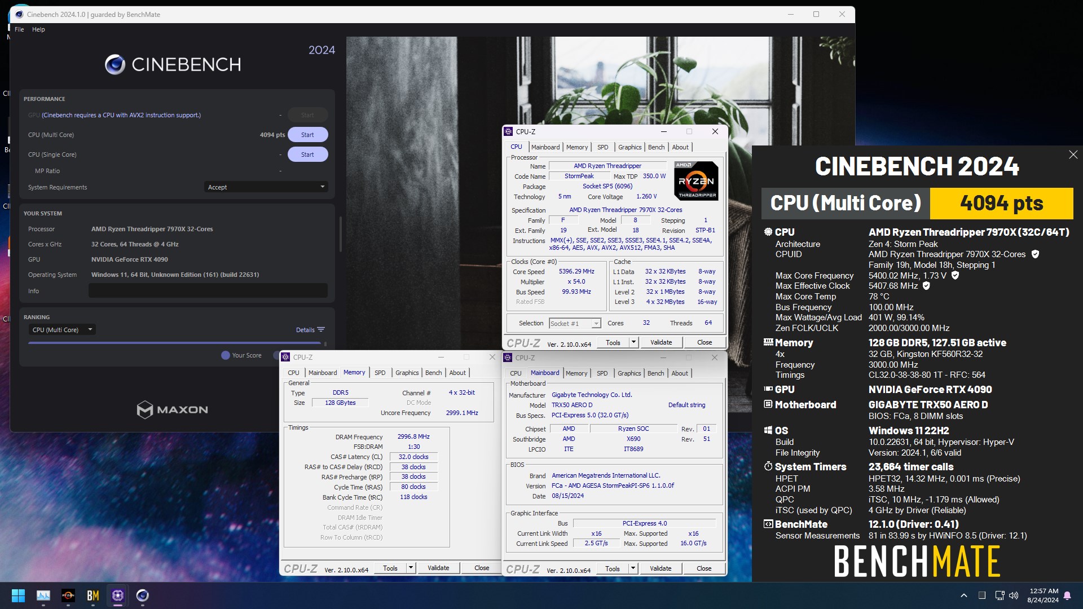Viewport: 1083px width, 609px height.
Task: Open the Windows Start menu
Action: (18, 595)
